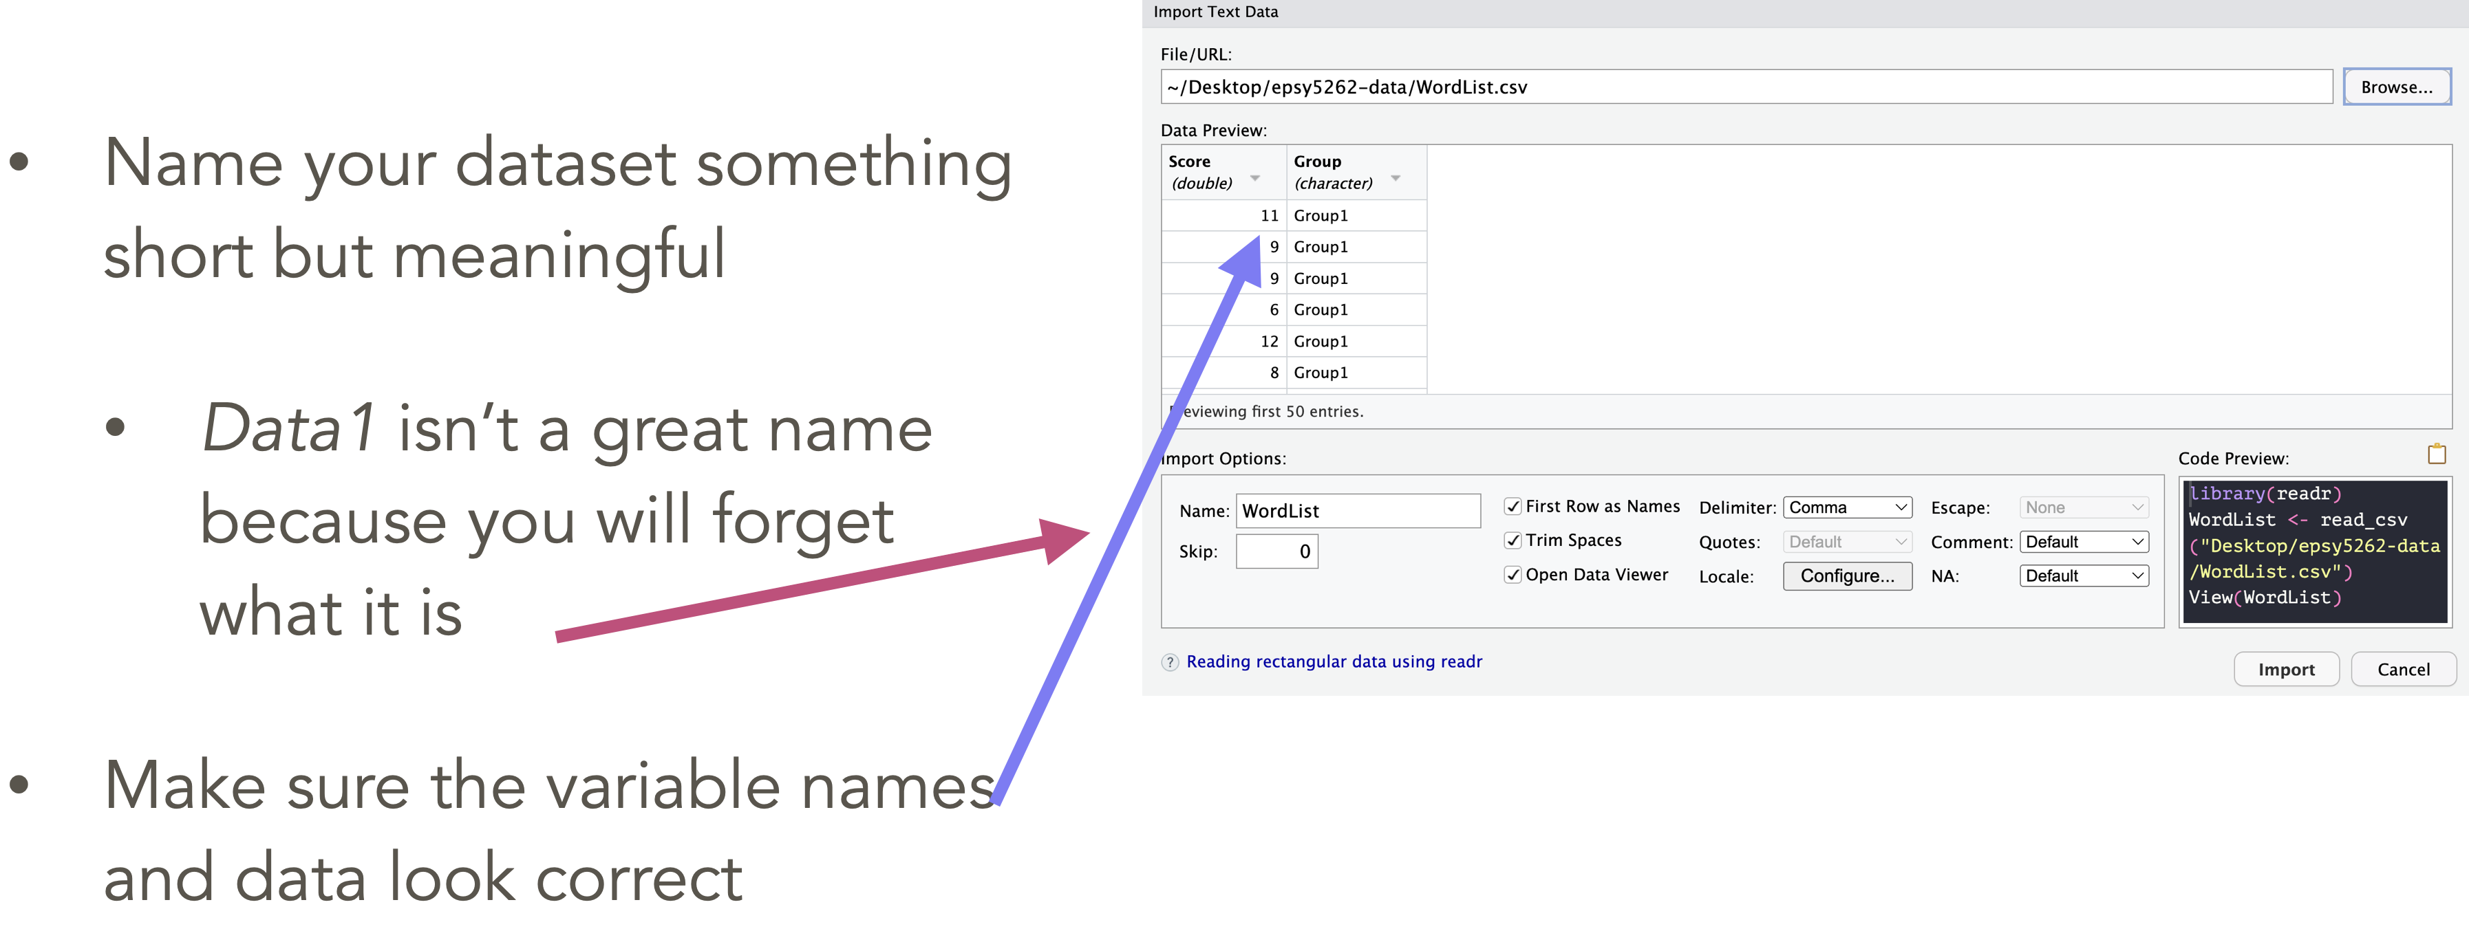Screen dimensions: 2469x931
Task: Open the NA Default dropdown
Action: (2084, 576)
